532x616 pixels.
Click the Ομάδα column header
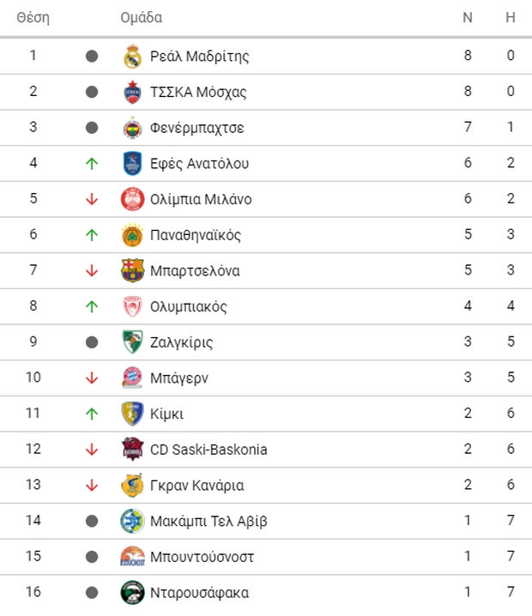tap(142, 18)
